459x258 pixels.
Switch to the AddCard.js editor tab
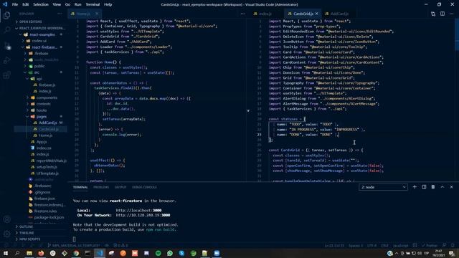coord(337,14)
